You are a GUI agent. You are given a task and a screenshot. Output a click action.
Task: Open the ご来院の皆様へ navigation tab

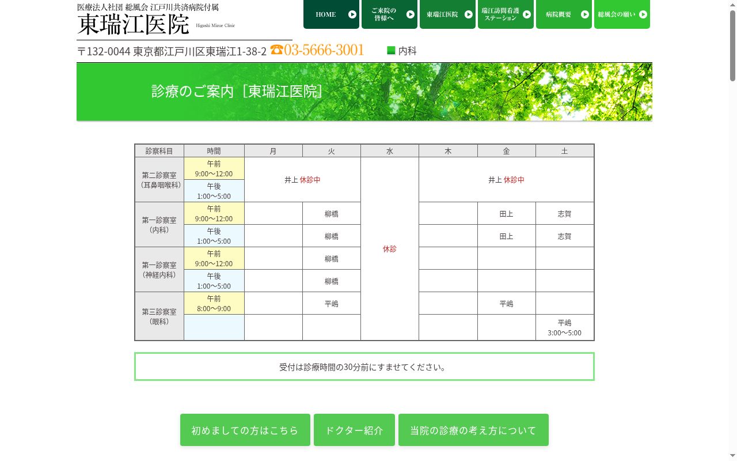point(389,14)
